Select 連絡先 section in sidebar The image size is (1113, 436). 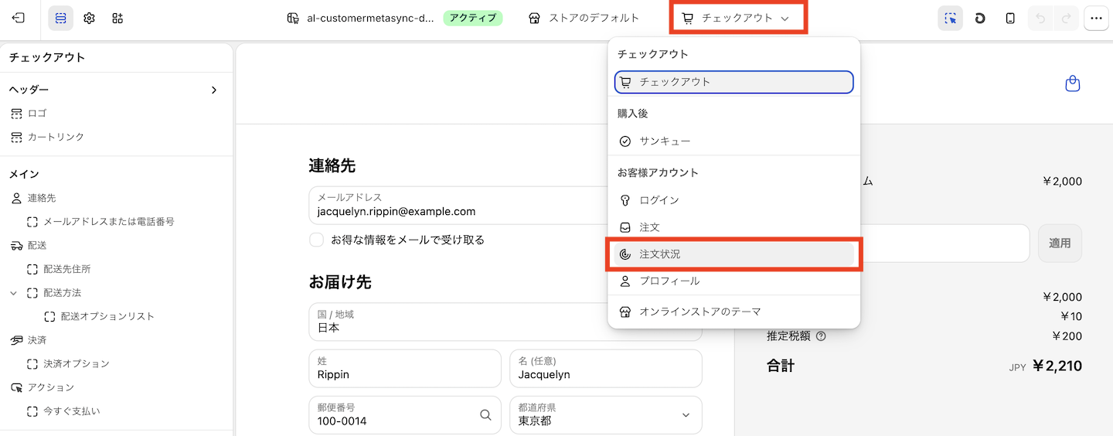[x=42, y=198]
